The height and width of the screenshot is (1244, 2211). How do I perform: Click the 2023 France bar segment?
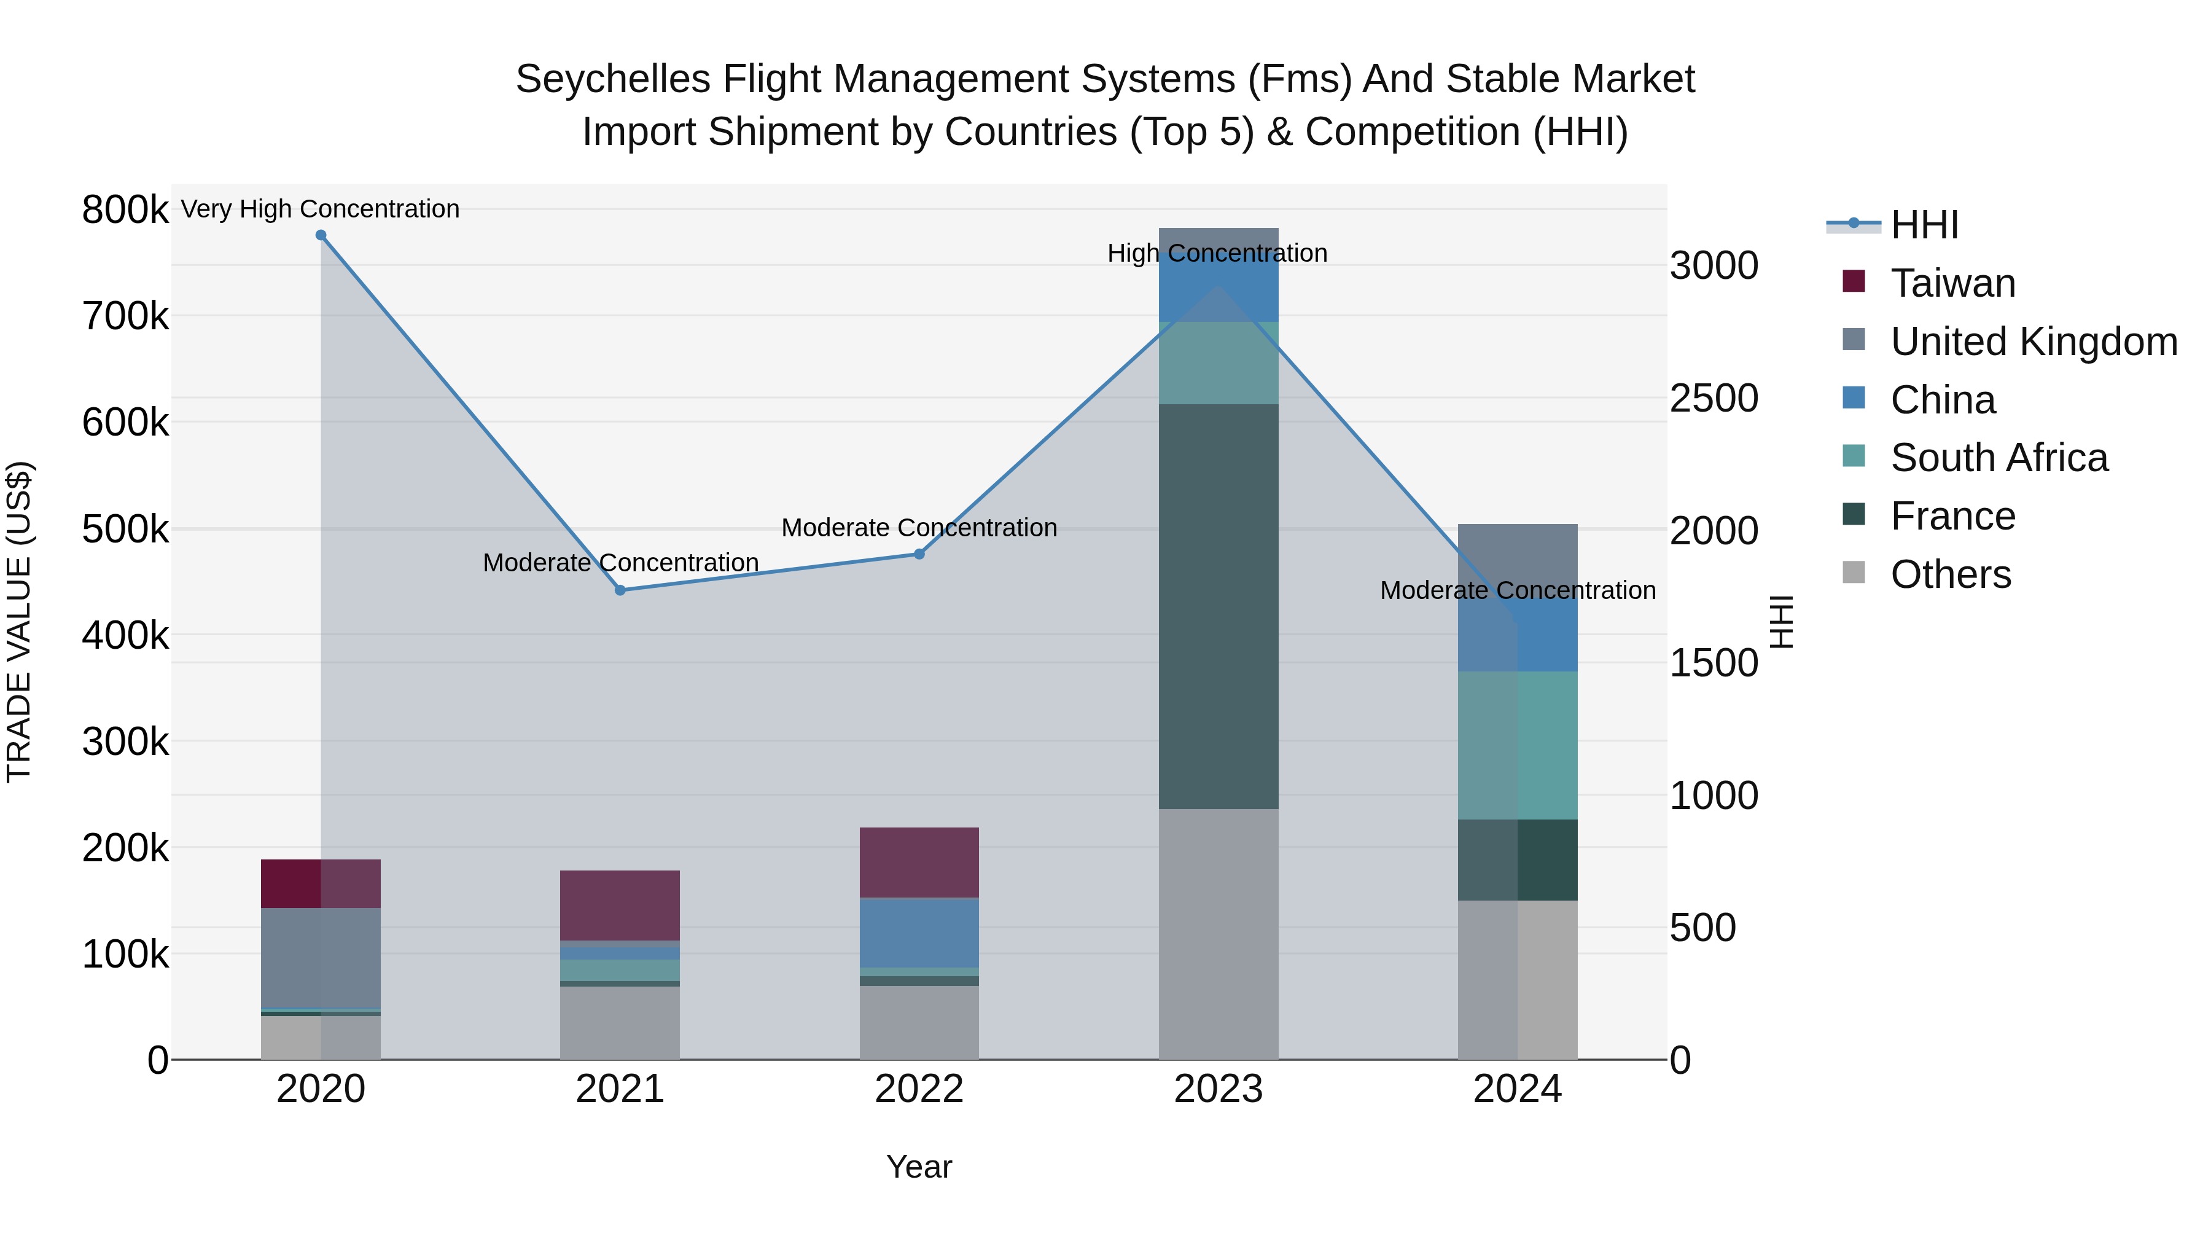click(x=1219, y=607)
